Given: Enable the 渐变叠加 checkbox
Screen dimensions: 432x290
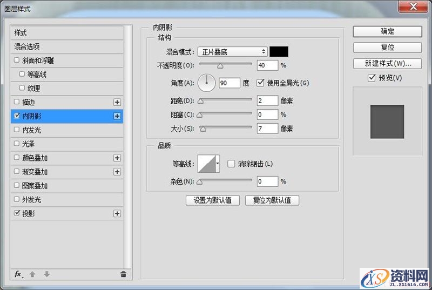Looking at the screenshot, I should tap(17, 171).
